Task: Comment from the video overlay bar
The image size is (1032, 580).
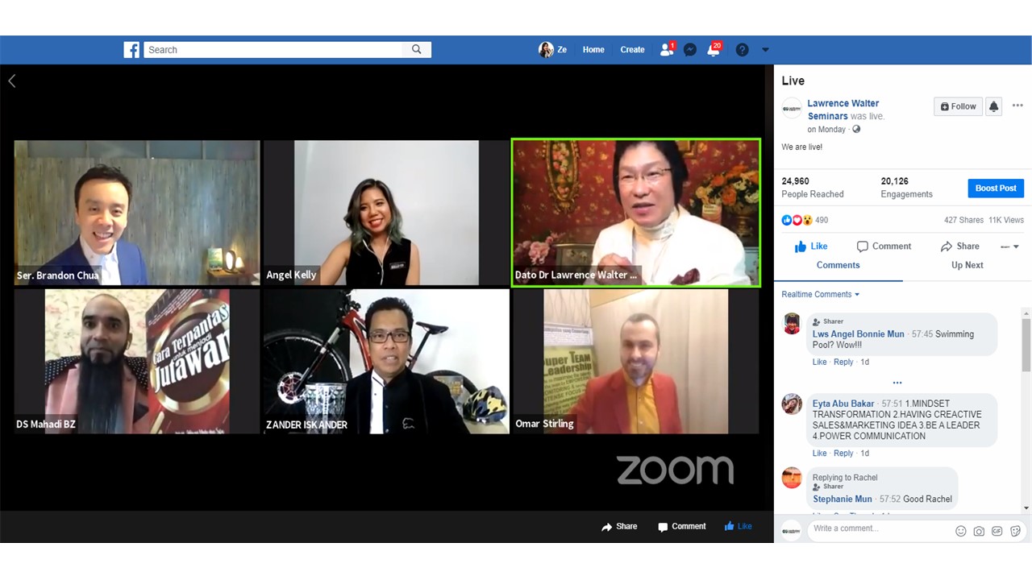Action: 681,527
